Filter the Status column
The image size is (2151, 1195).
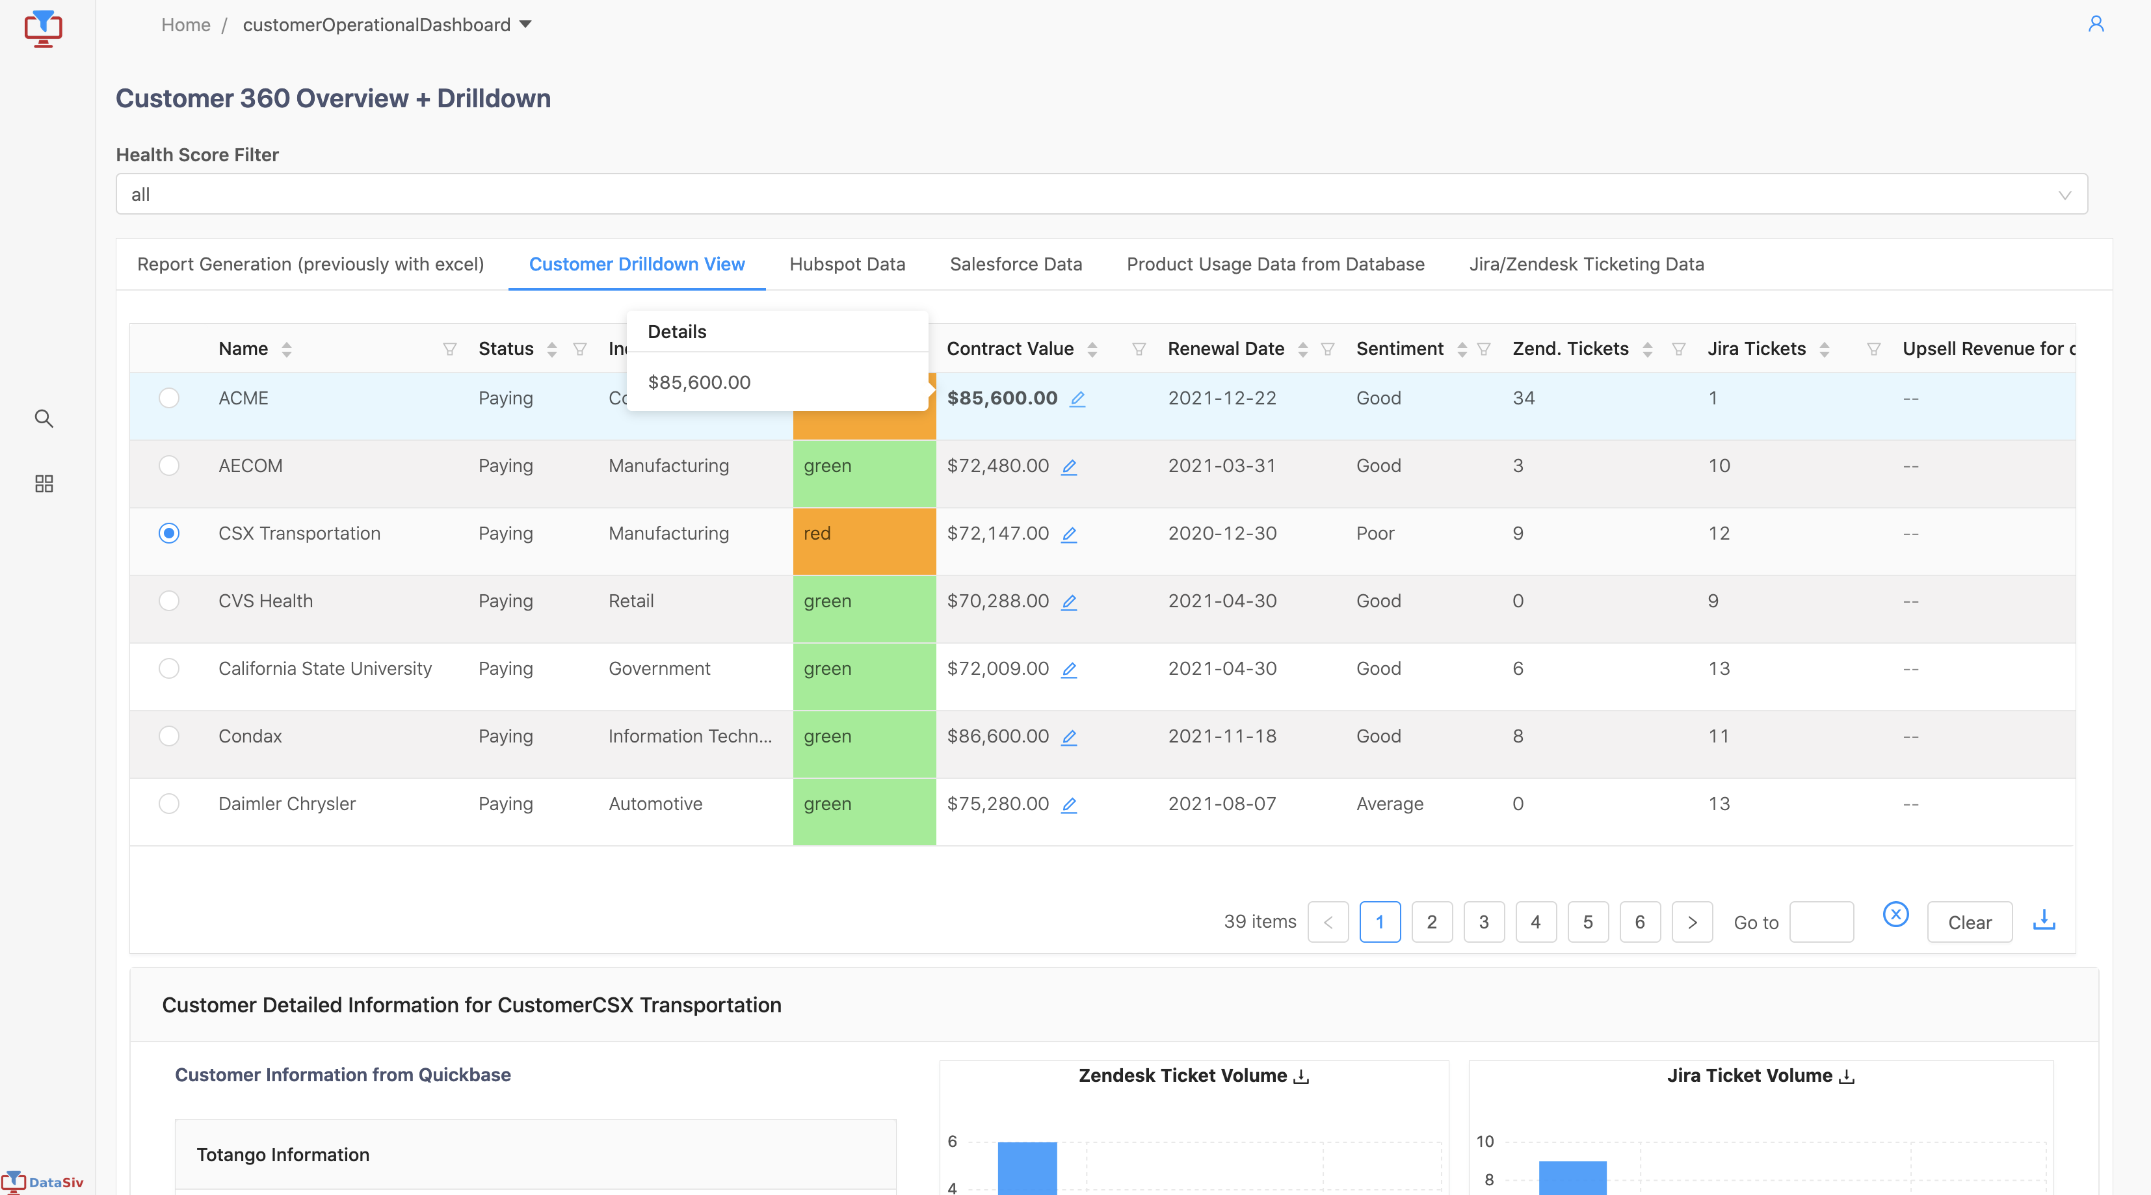[579, 349]
